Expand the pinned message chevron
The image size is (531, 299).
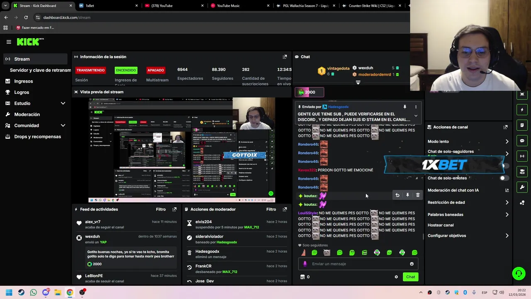click(x=416, y=116)
